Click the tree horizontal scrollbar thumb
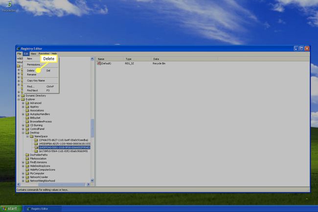This screenshot has width=318, height=212. [61, 185]
